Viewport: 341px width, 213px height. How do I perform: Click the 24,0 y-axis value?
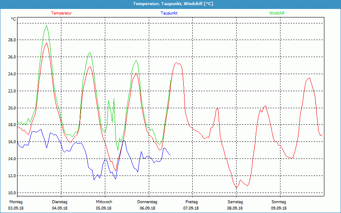point(12,74)
